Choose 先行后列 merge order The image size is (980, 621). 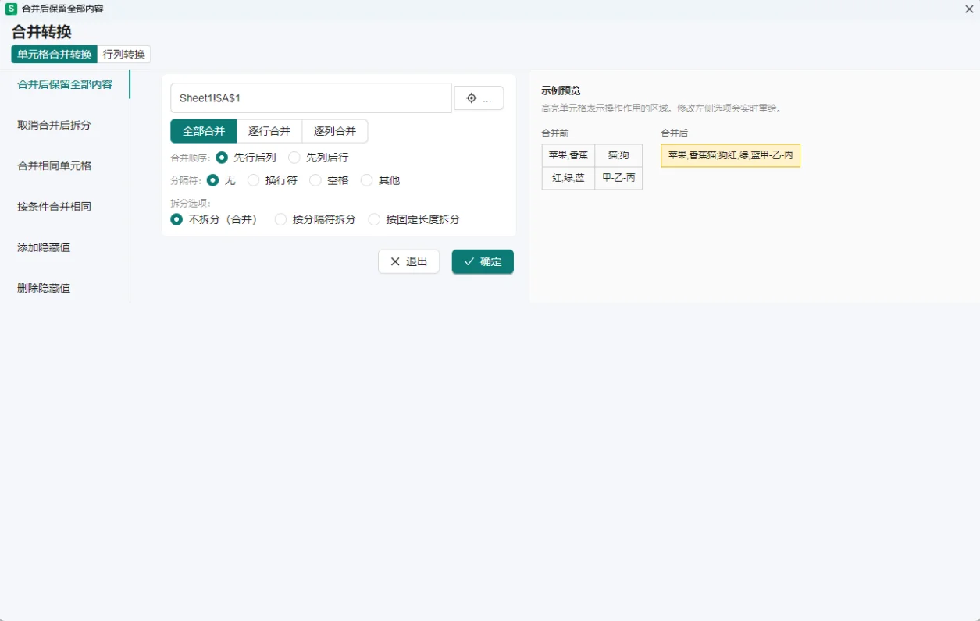click(x=246, y=158)
